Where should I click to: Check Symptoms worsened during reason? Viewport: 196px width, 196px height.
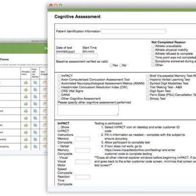[153, 61]
